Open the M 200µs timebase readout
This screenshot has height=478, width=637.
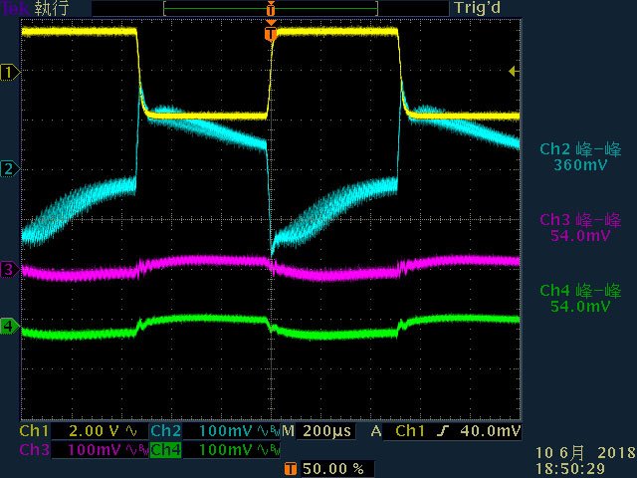tap(317, 431)
